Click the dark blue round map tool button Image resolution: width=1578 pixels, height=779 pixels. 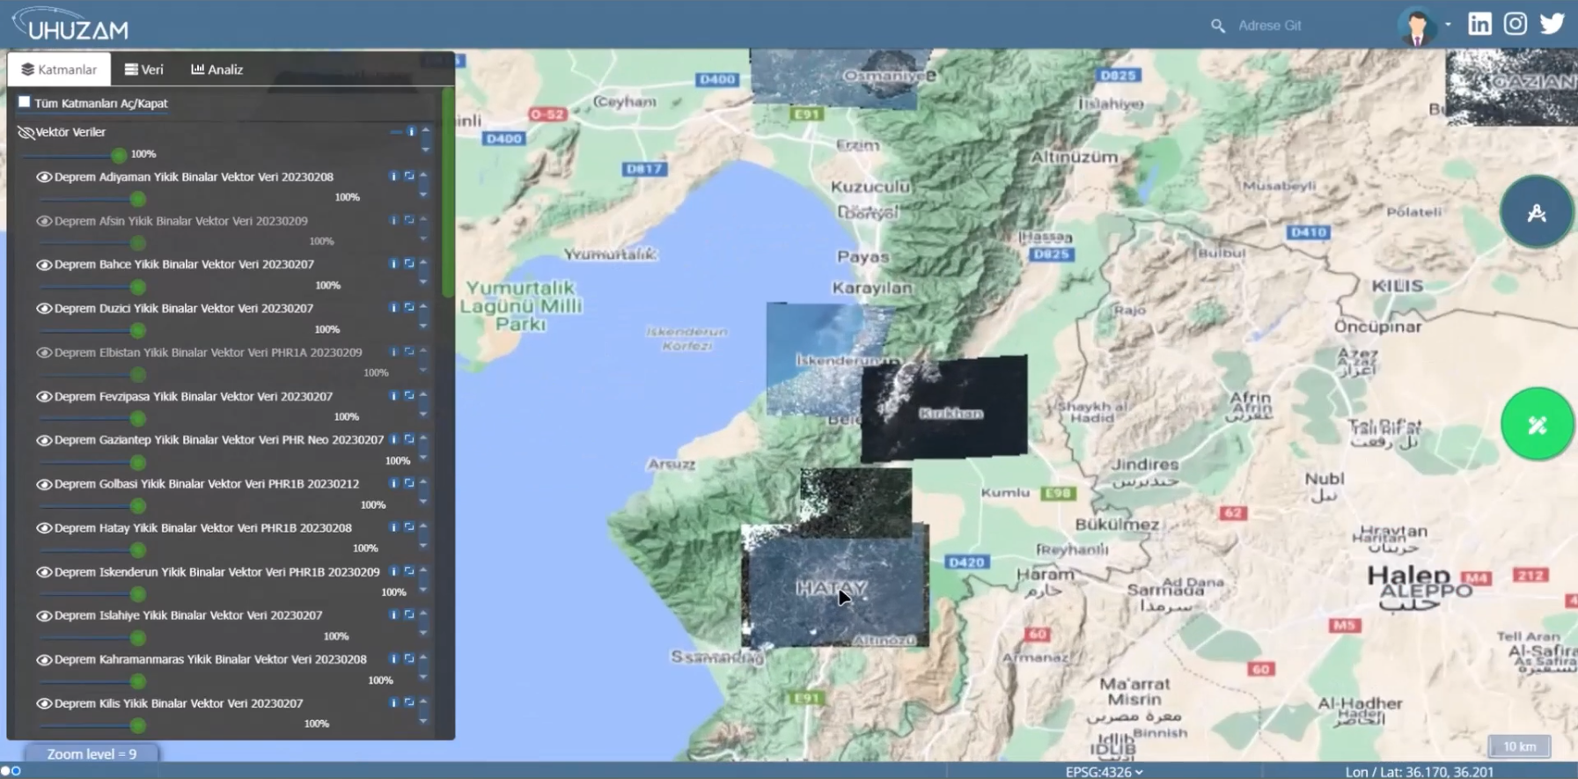(x=1537, y=212)
